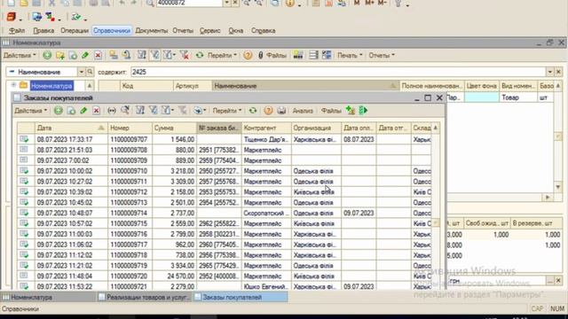Image resolution: width=568 pixels, height=319 pixels.
Task: Select order number 1100009714 row
Action: click(x=225, y=213)
